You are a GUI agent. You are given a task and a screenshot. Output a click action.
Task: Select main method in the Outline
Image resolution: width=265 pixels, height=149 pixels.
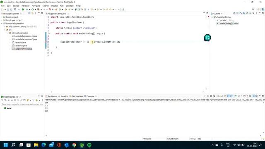pyautogui.click(x=229, y=24)
